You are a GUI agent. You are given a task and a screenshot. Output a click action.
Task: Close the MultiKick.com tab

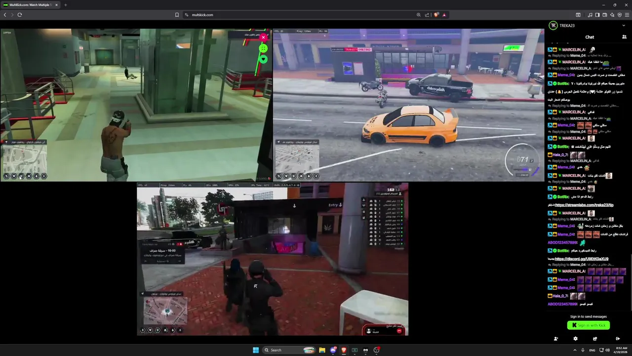click(56, 5)
